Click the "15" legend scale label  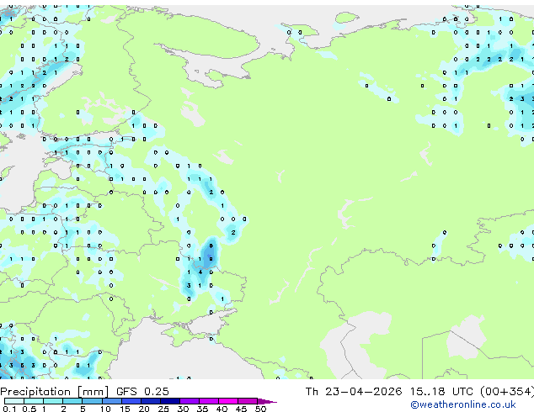[x=125, y=409]
